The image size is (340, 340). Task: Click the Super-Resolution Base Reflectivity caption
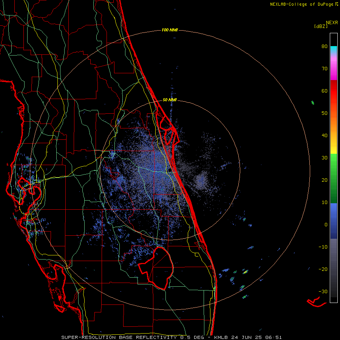(172, 337)
